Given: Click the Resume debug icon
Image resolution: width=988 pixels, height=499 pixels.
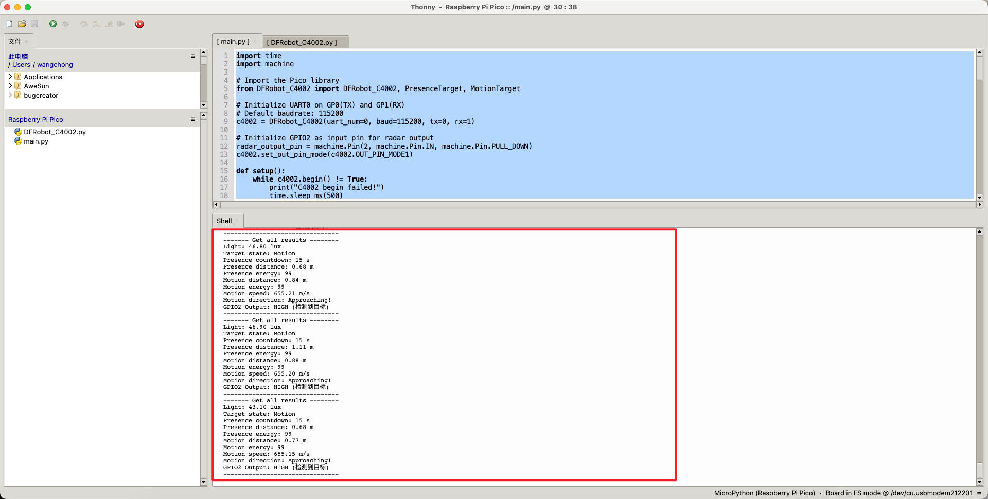Looking at the screenshot, I should click(121, 24).
